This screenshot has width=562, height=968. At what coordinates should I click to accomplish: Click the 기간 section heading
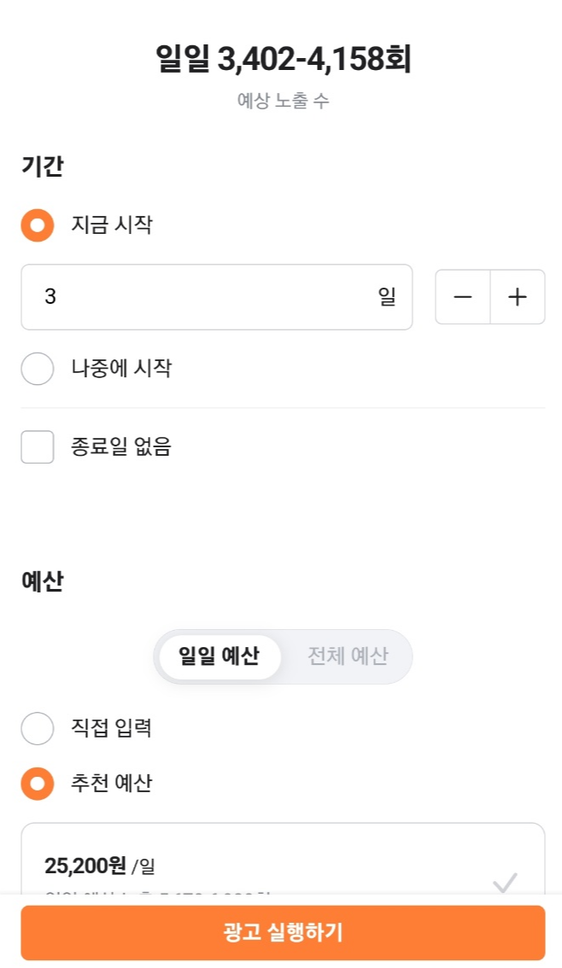click(43, 166)
